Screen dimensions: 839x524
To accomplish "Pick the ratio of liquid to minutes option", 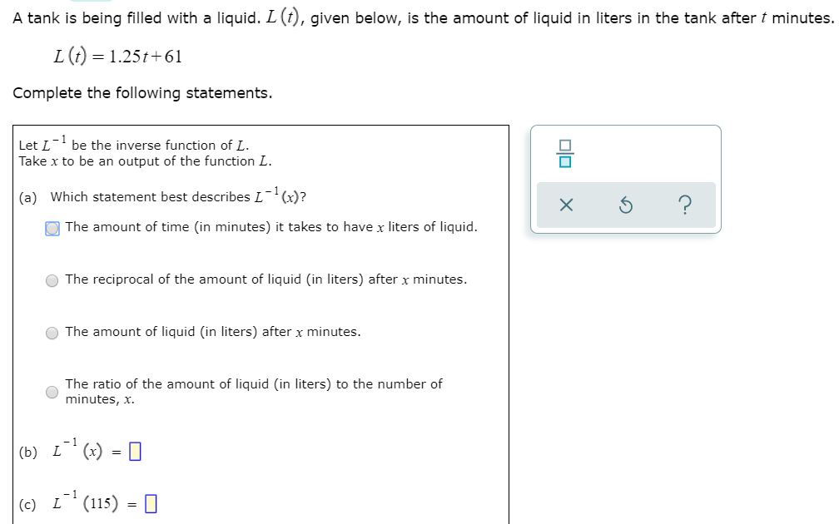I will click(52, 391).
